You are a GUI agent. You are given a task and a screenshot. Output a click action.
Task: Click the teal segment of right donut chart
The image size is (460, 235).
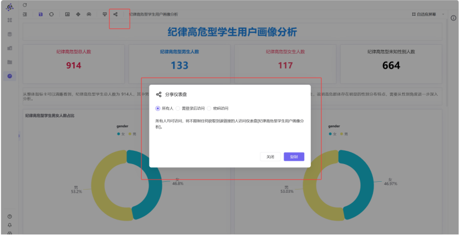[x=367, y=186]
